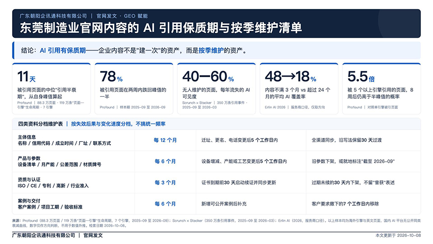Click the main title '东莞制造业官网内容的 AI 引用保质期与按季维护清单'
433x244 pixels.
pyautogui.click(x=161, y=28)
